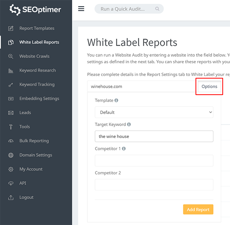Viewport: 230px width, 225px height.
Task: Show info tooltip next to Target Keyword
Action: coord(129,124)
